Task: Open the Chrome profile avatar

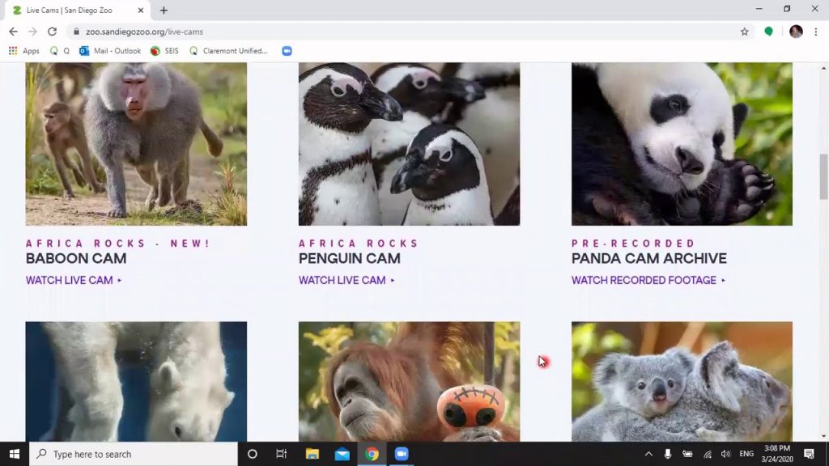Action: coord(796,32)
